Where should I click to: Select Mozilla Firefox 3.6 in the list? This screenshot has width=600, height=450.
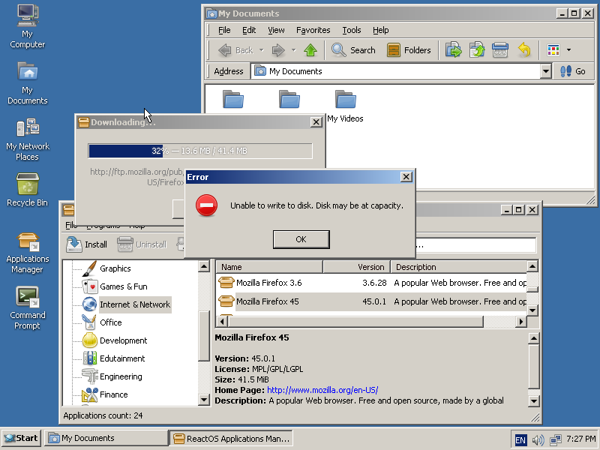point(268,283)
